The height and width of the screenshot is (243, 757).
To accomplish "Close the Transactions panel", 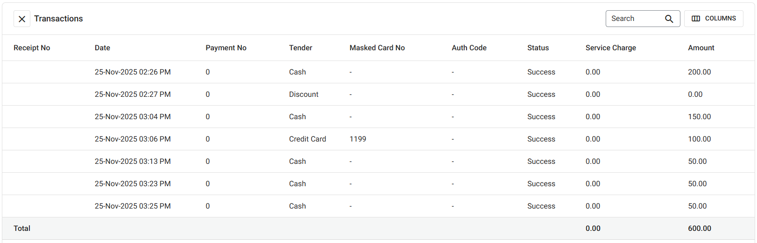I will (x=22, y=19).
